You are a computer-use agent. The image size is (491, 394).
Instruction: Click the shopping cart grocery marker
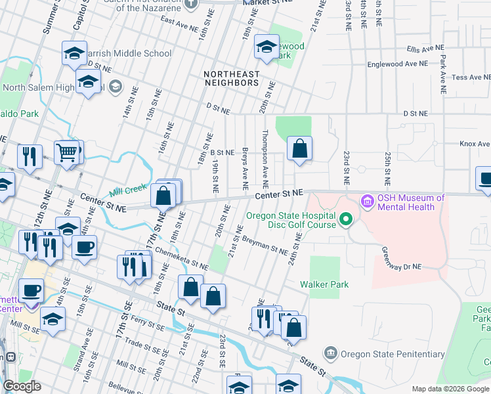(67, 154)
